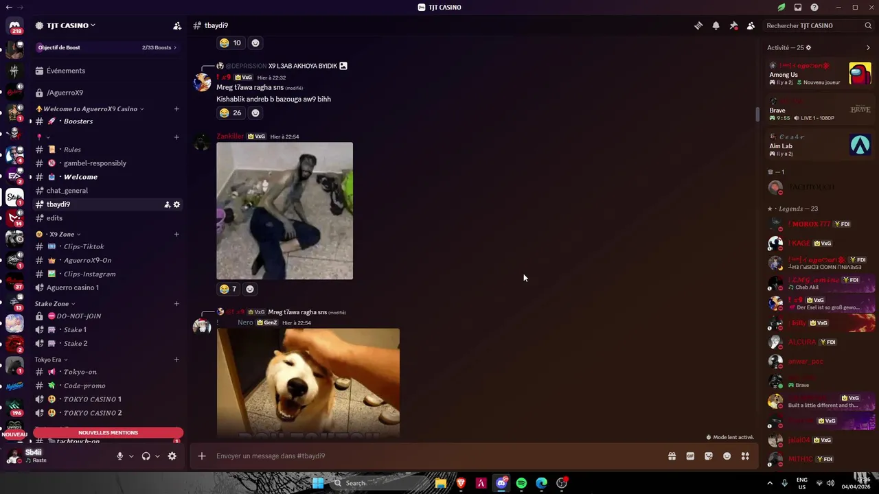
Task: Join Aguerro casino 1 voice channel
Action: (x=108, y=287)
